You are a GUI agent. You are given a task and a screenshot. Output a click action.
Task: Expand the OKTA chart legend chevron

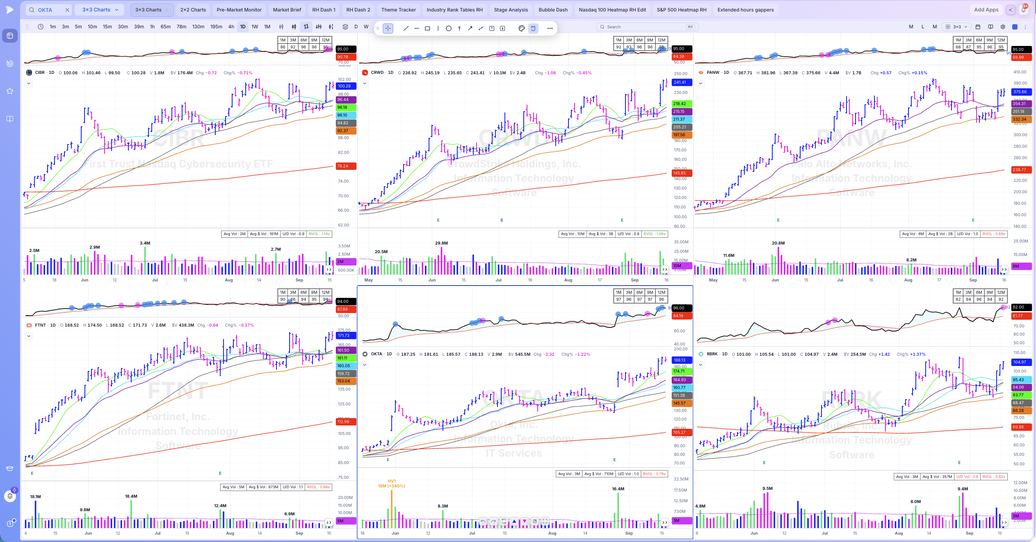[x=365, y=365]
